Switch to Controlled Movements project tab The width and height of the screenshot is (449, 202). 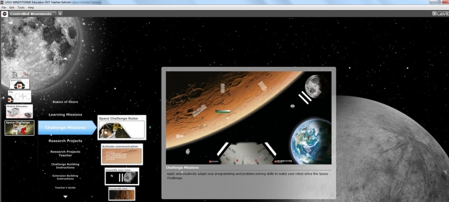(31, 13)
